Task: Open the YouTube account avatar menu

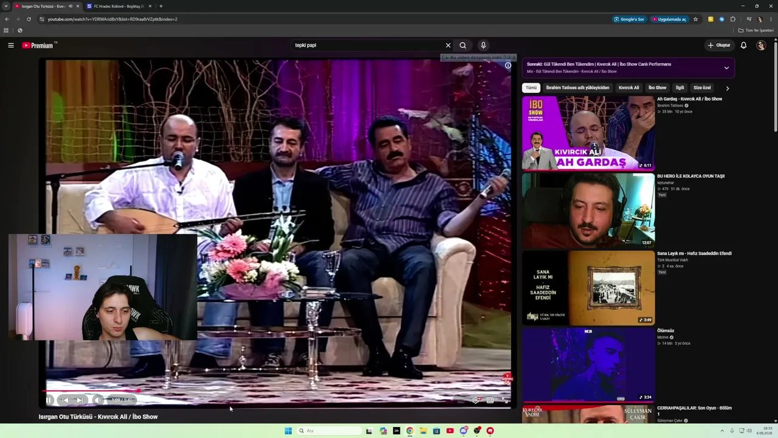Action: [x=761, y=45]
